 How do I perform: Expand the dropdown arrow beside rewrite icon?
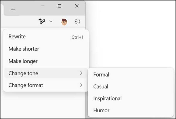(51, 21)
